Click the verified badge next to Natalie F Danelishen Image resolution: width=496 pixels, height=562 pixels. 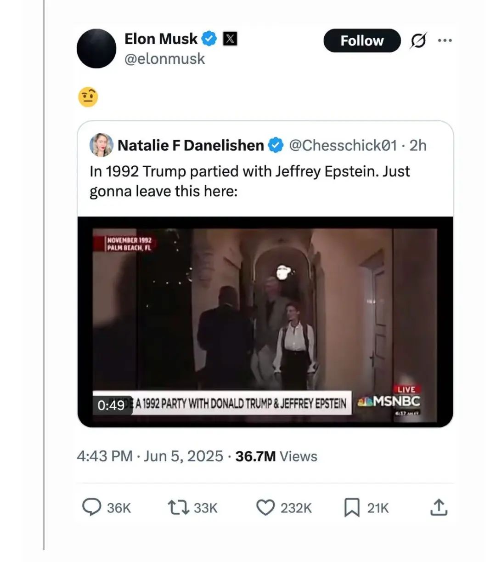276,145
